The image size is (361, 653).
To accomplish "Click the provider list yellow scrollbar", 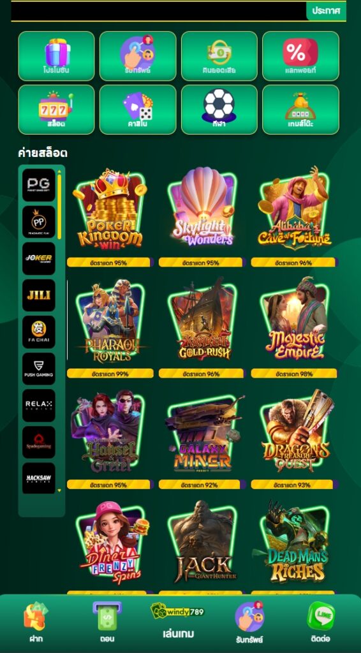I will coord(59,207).
